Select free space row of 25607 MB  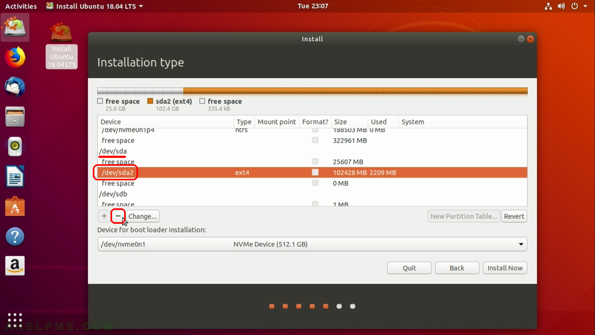point(312,162)
